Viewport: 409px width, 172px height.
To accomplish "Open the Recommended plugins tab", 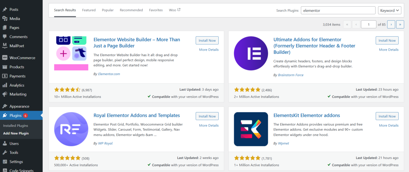I will (x=131, y=10).
